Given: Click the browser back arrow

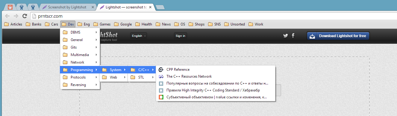Looking at the screenshot, I should click(8, 16).
